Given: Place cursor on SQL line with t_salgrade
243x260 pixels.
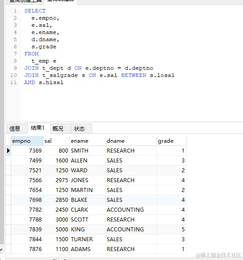Looking at the screenshot, I should click(x=100, y=75).
